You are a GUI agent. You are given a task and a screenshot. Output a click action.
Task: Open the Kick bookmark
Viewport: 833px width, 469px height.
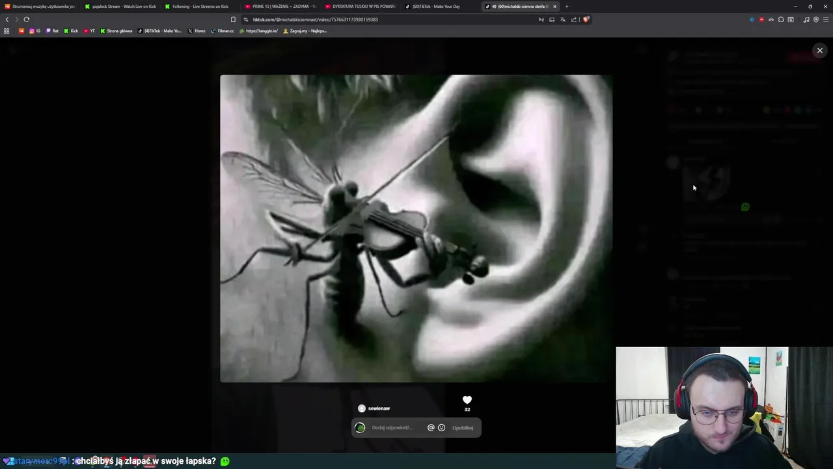point(71,31)
